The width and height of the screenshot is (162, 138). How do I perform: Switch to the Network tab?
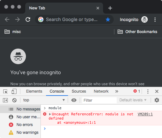101,91
